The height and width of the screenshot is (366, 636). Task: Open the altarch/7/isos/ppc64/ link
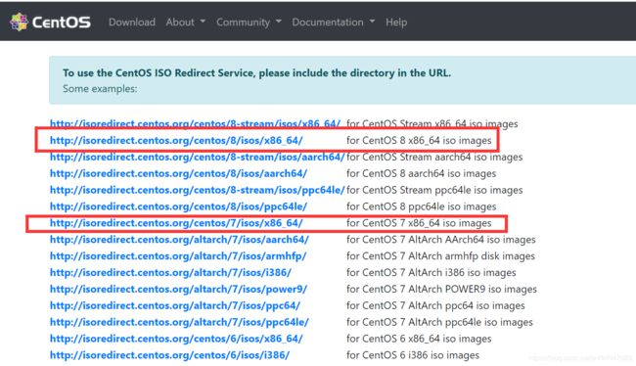175,305
